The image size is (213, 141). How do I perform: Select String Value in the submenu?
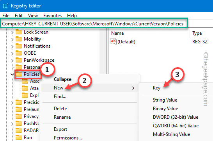(165, 100)
